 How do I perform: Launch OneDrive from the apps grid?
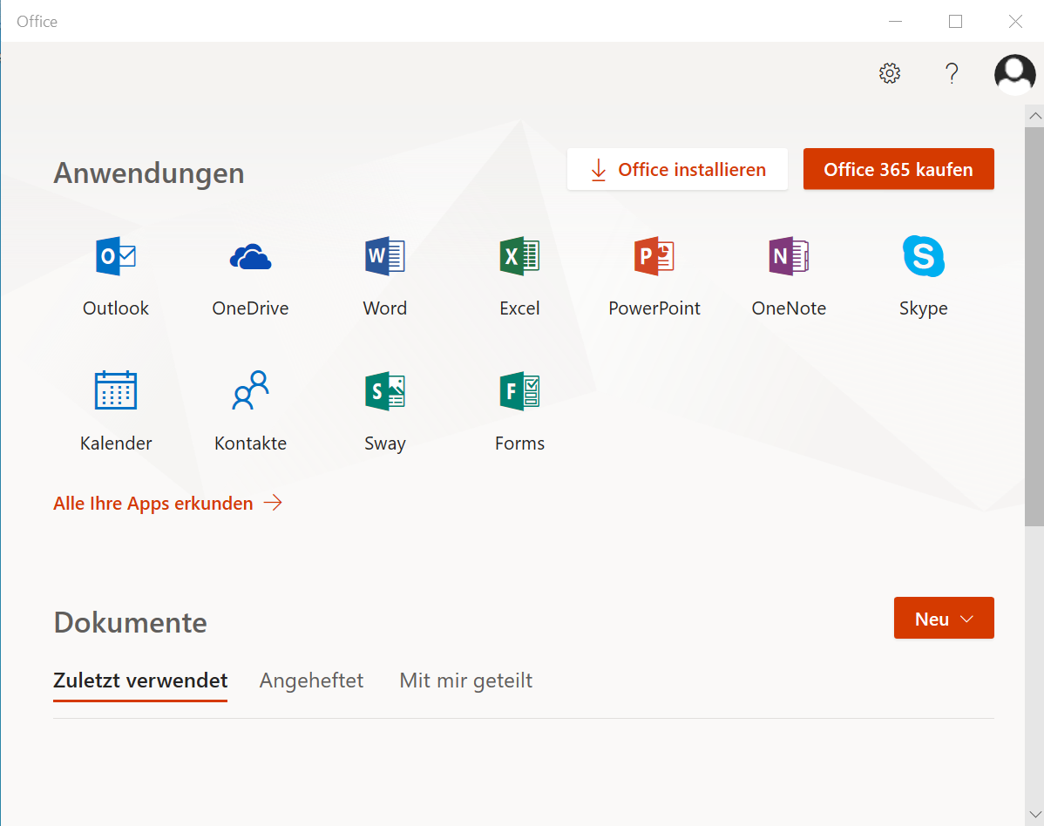pyautogui.click(x=250, y=257)
